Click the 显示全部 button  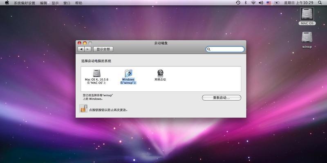103,49
